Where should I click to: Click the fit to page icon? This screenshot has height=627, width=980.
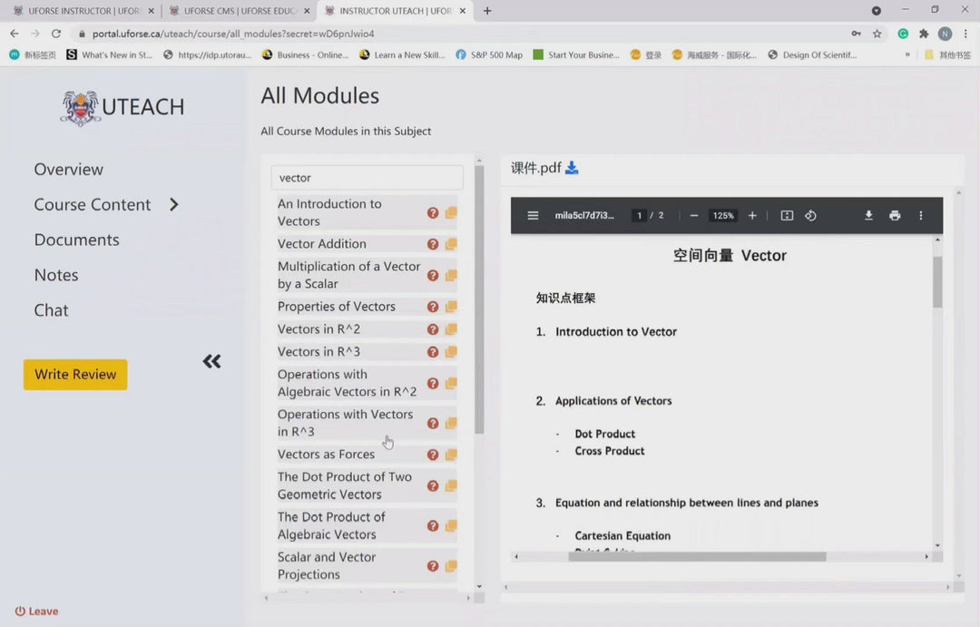787,216
